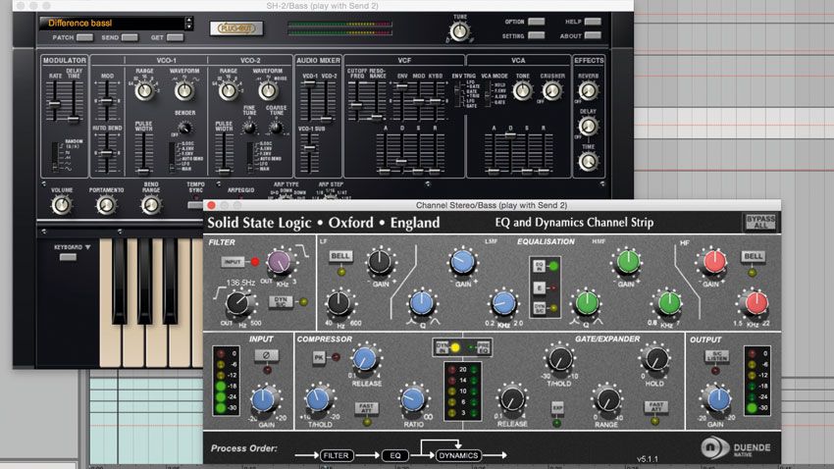Screen dimensions: 834x469
Task: Click the red HF frequency knob 1.5–22 KHz
Action: tap(755, 302)
